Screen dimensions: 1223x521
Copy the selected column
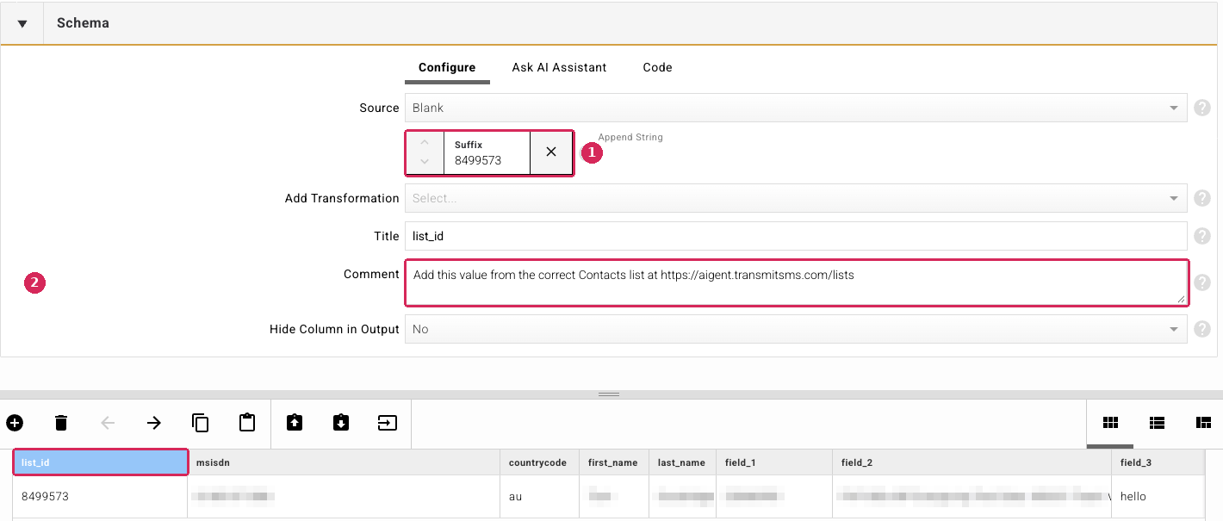click(201, 423)
